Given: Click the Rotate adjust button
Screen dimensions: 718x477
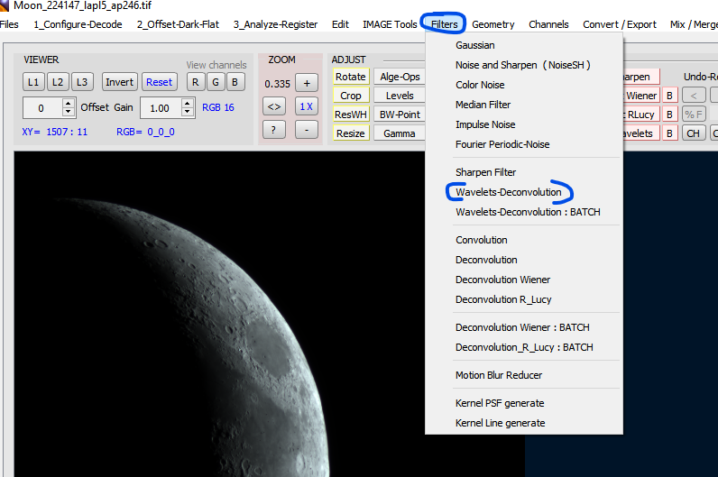Looking at the screenshot, I should click(351, 77).
